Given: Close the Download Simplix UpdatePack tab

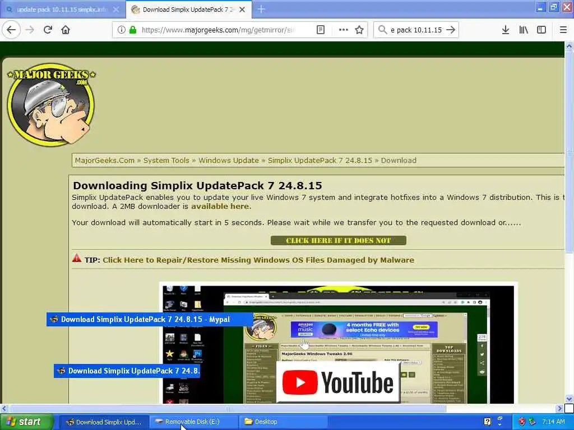Looking at the screenshot, I should [x=242, y=10].
